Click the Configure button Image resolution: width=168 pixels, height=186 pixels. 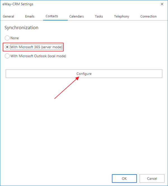coord(84,74)
